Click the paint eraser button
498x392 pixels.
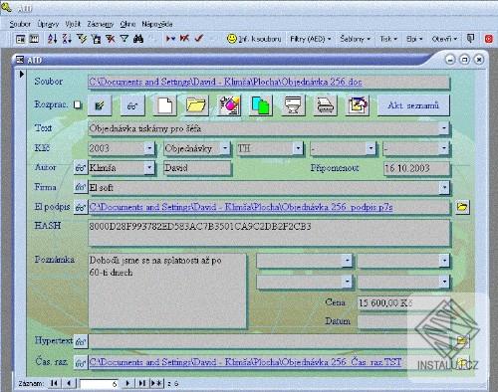pos(228,105)
